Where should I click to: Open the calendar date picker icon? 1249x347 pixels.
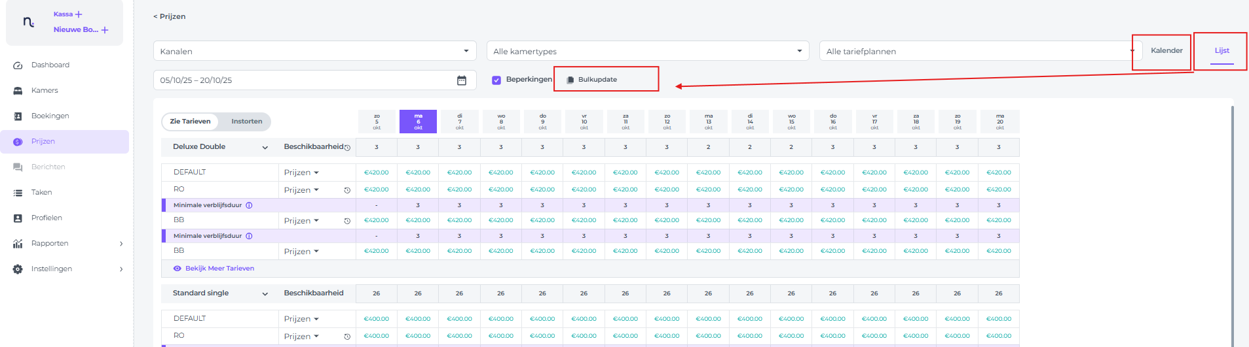pos(462,80)
